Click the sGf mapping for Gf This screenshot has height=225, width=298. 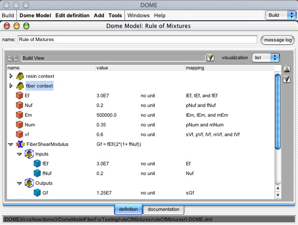[190, 193]
